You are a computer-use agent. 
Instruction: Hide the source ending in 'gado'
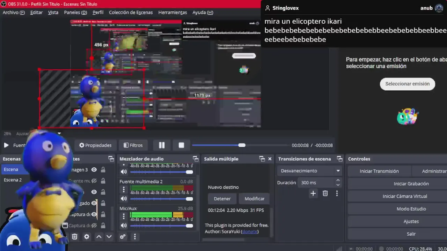[x=94, y=203]
